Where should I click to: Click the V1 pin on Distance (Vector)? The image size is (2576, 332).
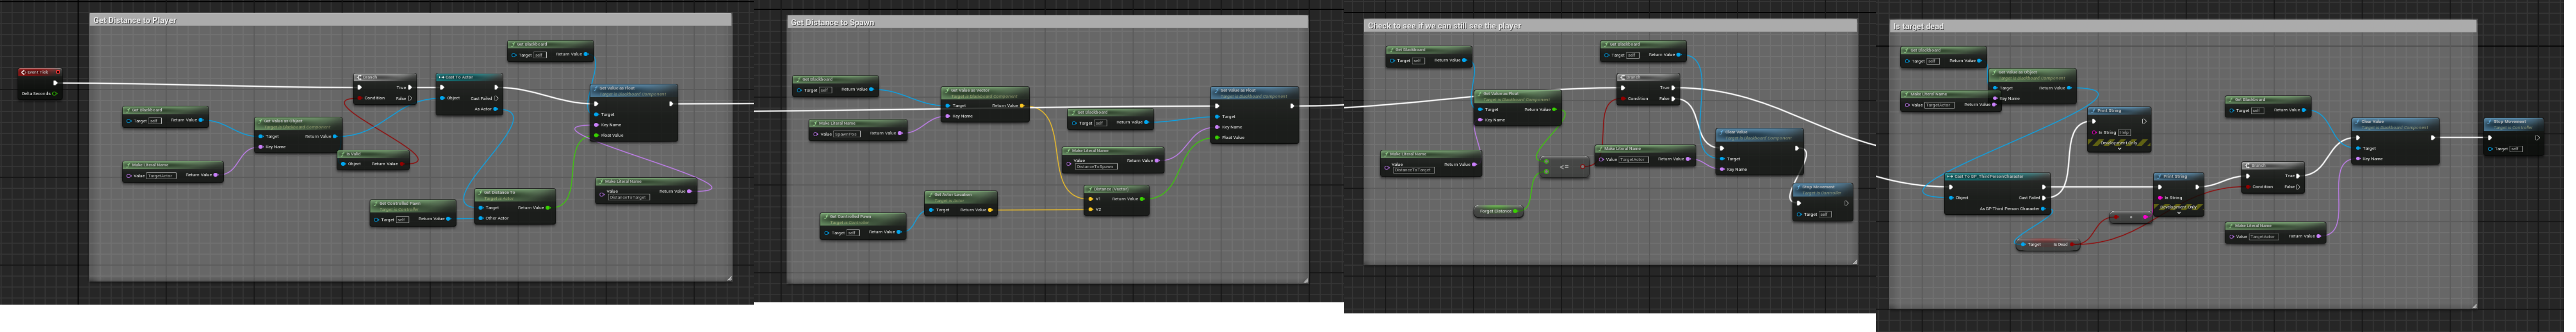tap(1091, 198)
